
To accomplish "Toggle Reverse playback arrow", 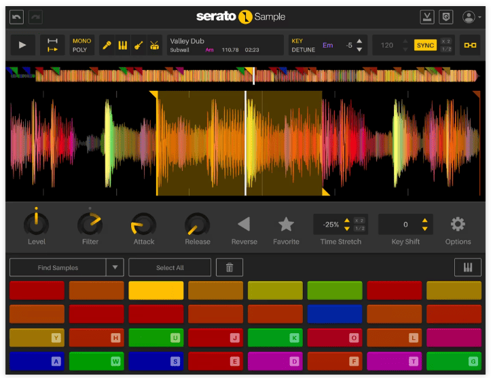I will click(x=244, y=224).
